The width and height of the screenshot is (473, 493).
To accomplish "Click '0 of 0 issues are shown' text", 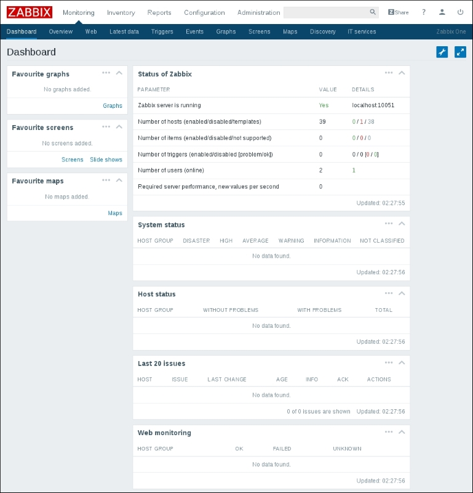I will coord(318,411).
